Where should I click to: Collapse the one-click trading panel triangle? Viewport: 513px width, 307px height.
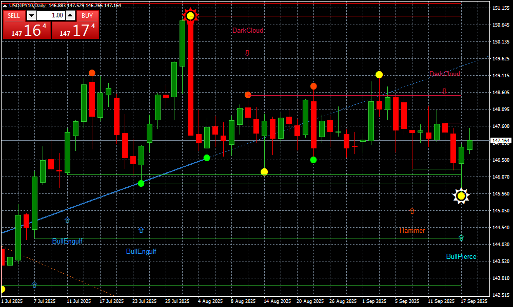[x=5, y=5]
